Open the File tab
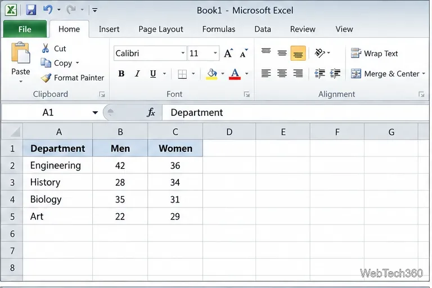The width and height of the screenshot is (432, 288). 25,29
